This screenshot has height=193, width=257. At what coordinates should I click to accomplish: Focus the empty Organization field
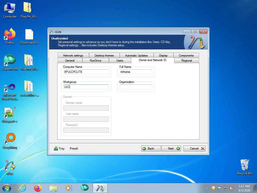coord(136,87)
